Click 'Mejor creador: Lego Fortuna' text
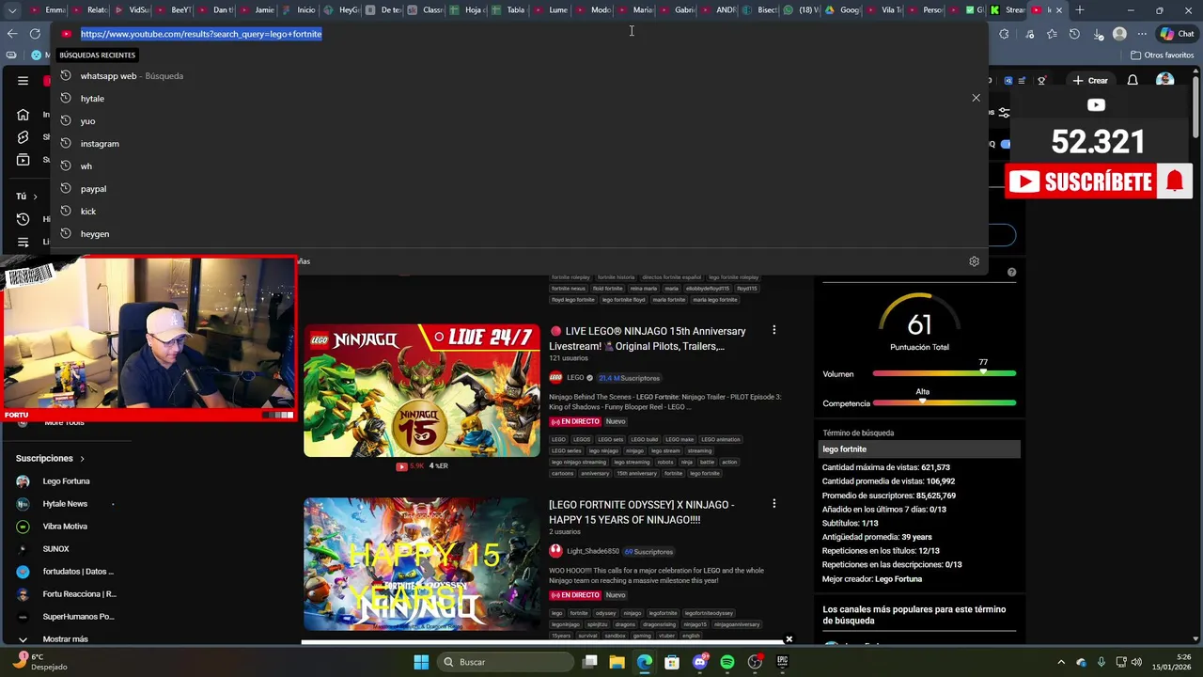1203x677 pixels. [x=872, y=579]
